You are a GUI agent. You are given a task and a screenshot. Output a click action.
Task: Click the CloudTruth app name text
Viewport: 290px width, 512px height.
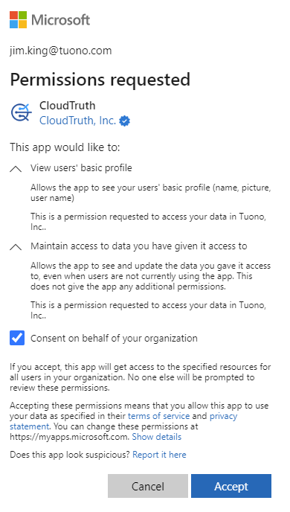68,106
